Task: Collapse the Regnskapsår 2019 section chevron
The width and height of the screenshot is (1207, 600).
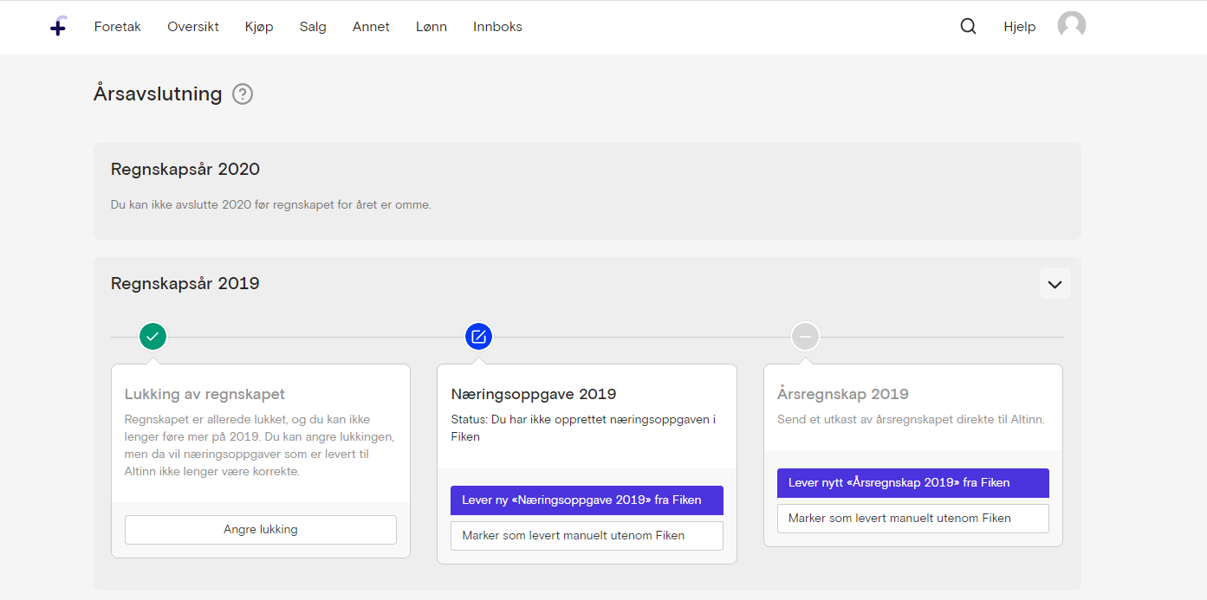Action: coord(1055,284)
